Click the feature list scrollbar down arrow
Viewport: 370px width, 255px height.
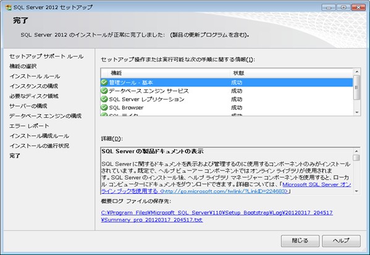tap(357, 112)
